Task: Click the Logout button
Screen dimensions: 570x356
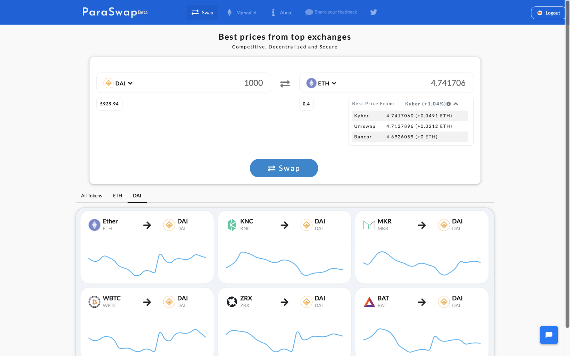Action: [548, 13]
